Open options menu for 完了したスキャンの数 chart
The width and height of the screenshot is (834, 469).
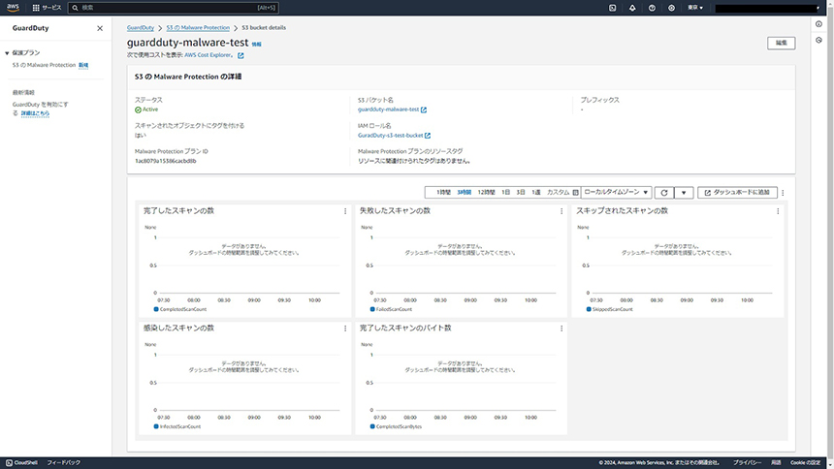pyautogui.click(x=345, y=211)
